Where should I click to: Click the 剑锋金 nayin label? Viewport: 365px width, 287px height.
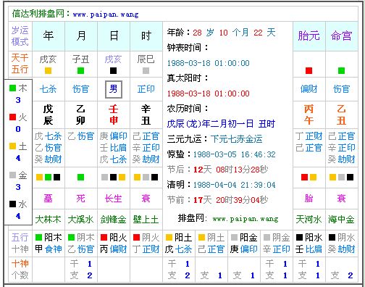click(x=114, y=220)
